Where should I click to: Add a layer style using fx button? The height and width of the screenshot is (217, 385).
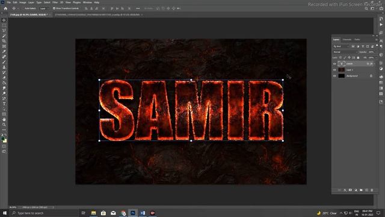pyautogui.click(x=345, y=190)
